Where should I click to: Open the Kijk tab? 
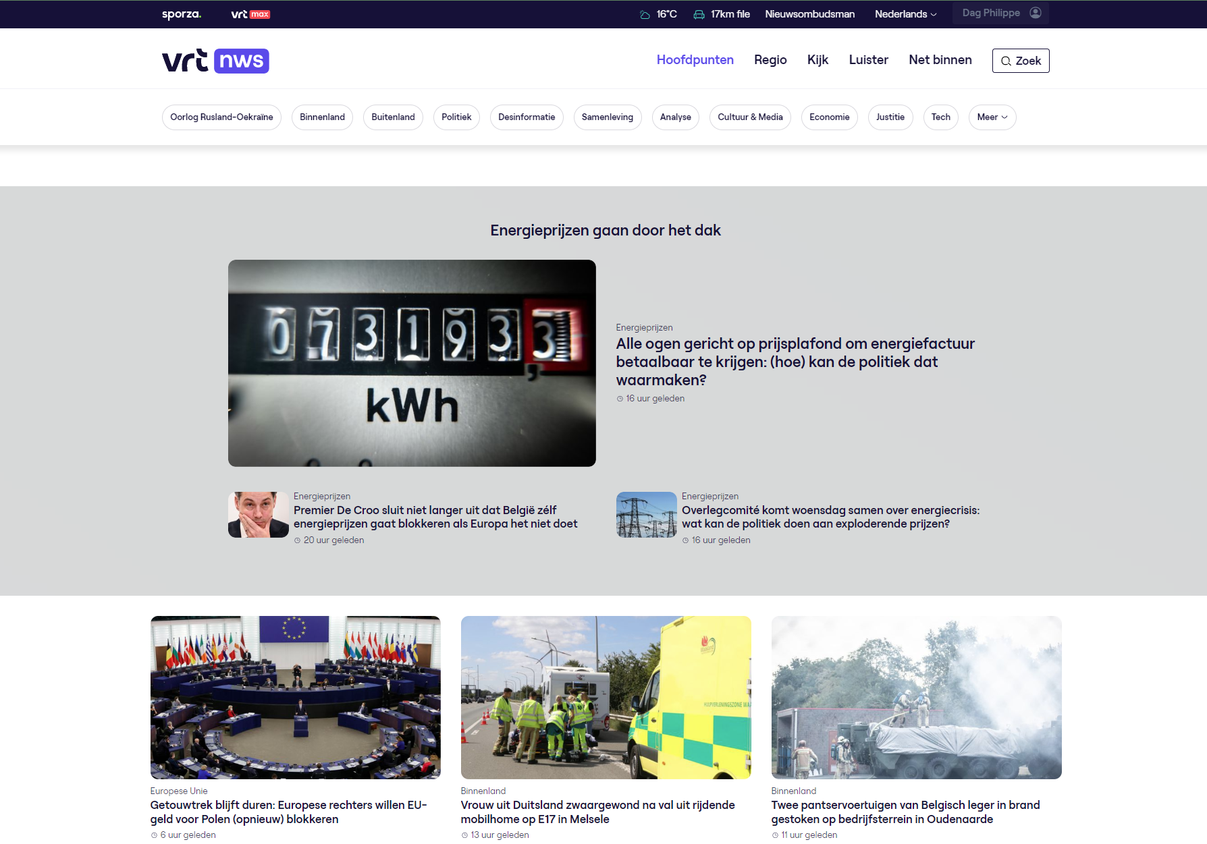tap(817, 60)
